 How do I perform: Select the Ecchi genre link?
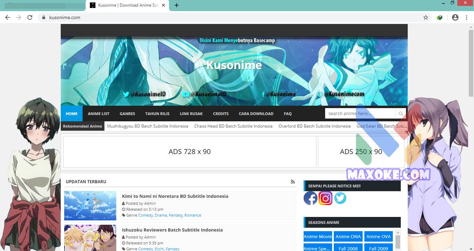[x=159, y=249]
